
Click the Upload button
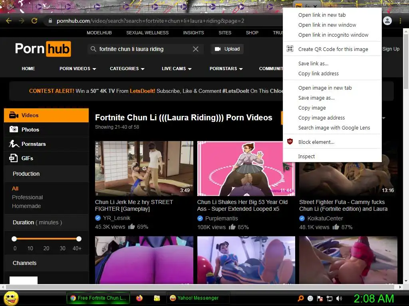coord(227,49)
